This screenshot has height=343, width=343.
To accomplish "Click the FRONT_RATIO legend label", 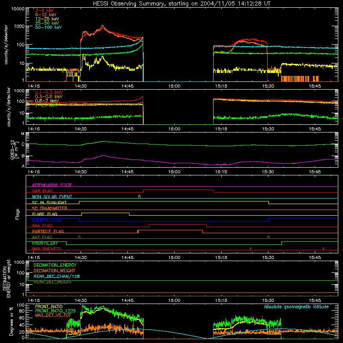I will pyautogui.click(x=49, y=307).
